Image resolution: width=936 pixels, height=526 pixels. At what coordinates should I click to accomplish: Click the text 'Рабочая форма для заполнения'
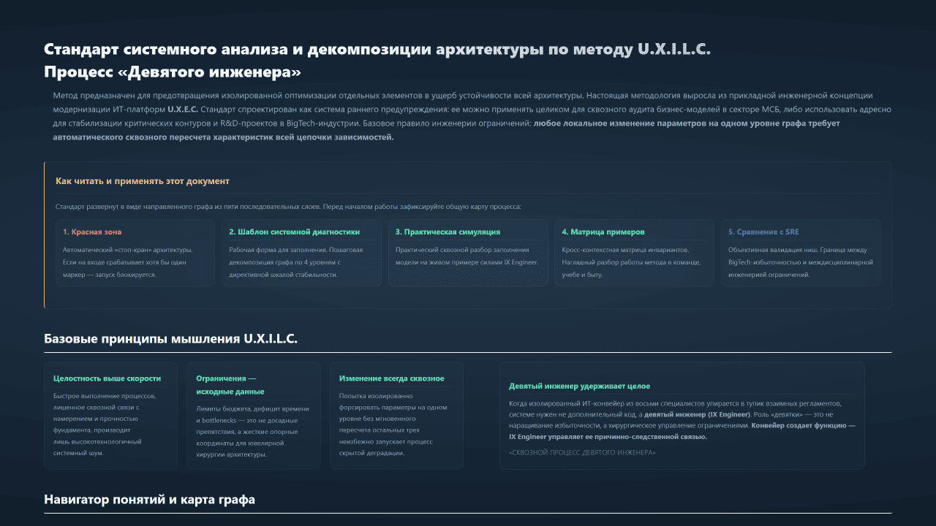(277, 250)
